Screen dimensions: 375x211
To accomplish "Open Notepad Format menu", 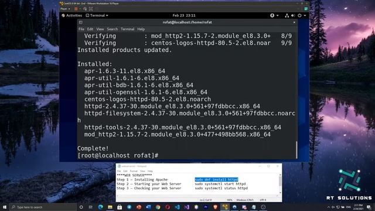I will (134, 171).
